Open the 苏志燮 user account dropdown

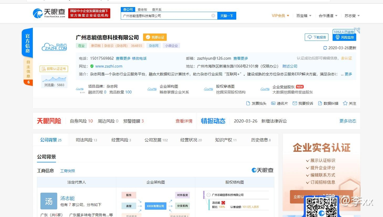[352, 16]
